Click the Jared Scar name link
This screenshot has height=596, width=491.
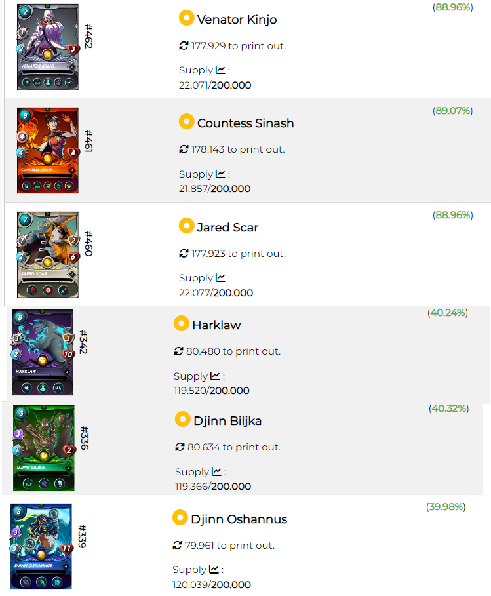(x=227, y=228)
